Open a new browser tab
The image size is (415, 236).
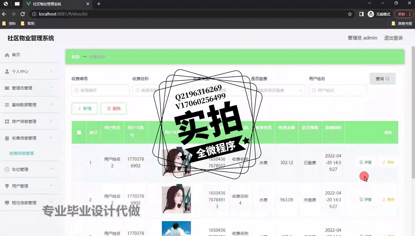[99, 4]
